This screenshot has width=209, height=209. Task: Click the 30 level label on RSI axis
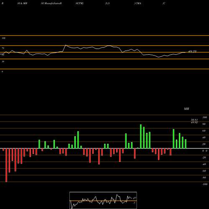pos(3,61)
